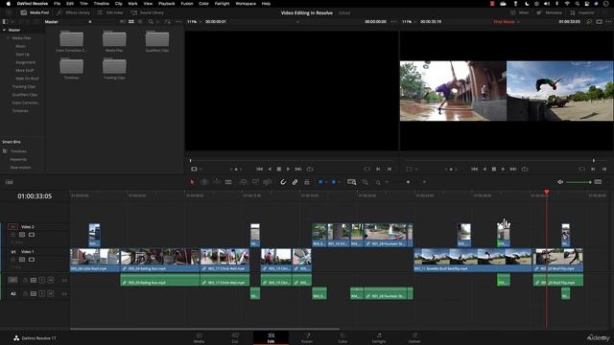Mute the A1 audio track
The height and width of the screenshot is (345, 614).
pos(51,280)
